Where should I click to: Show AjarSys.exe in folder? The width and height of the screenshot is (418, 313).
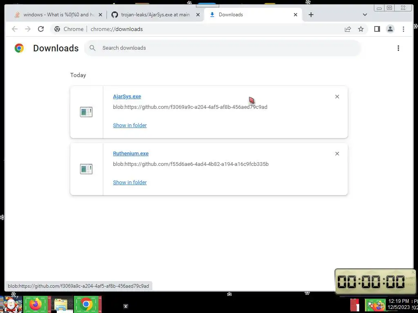(130, 126)
